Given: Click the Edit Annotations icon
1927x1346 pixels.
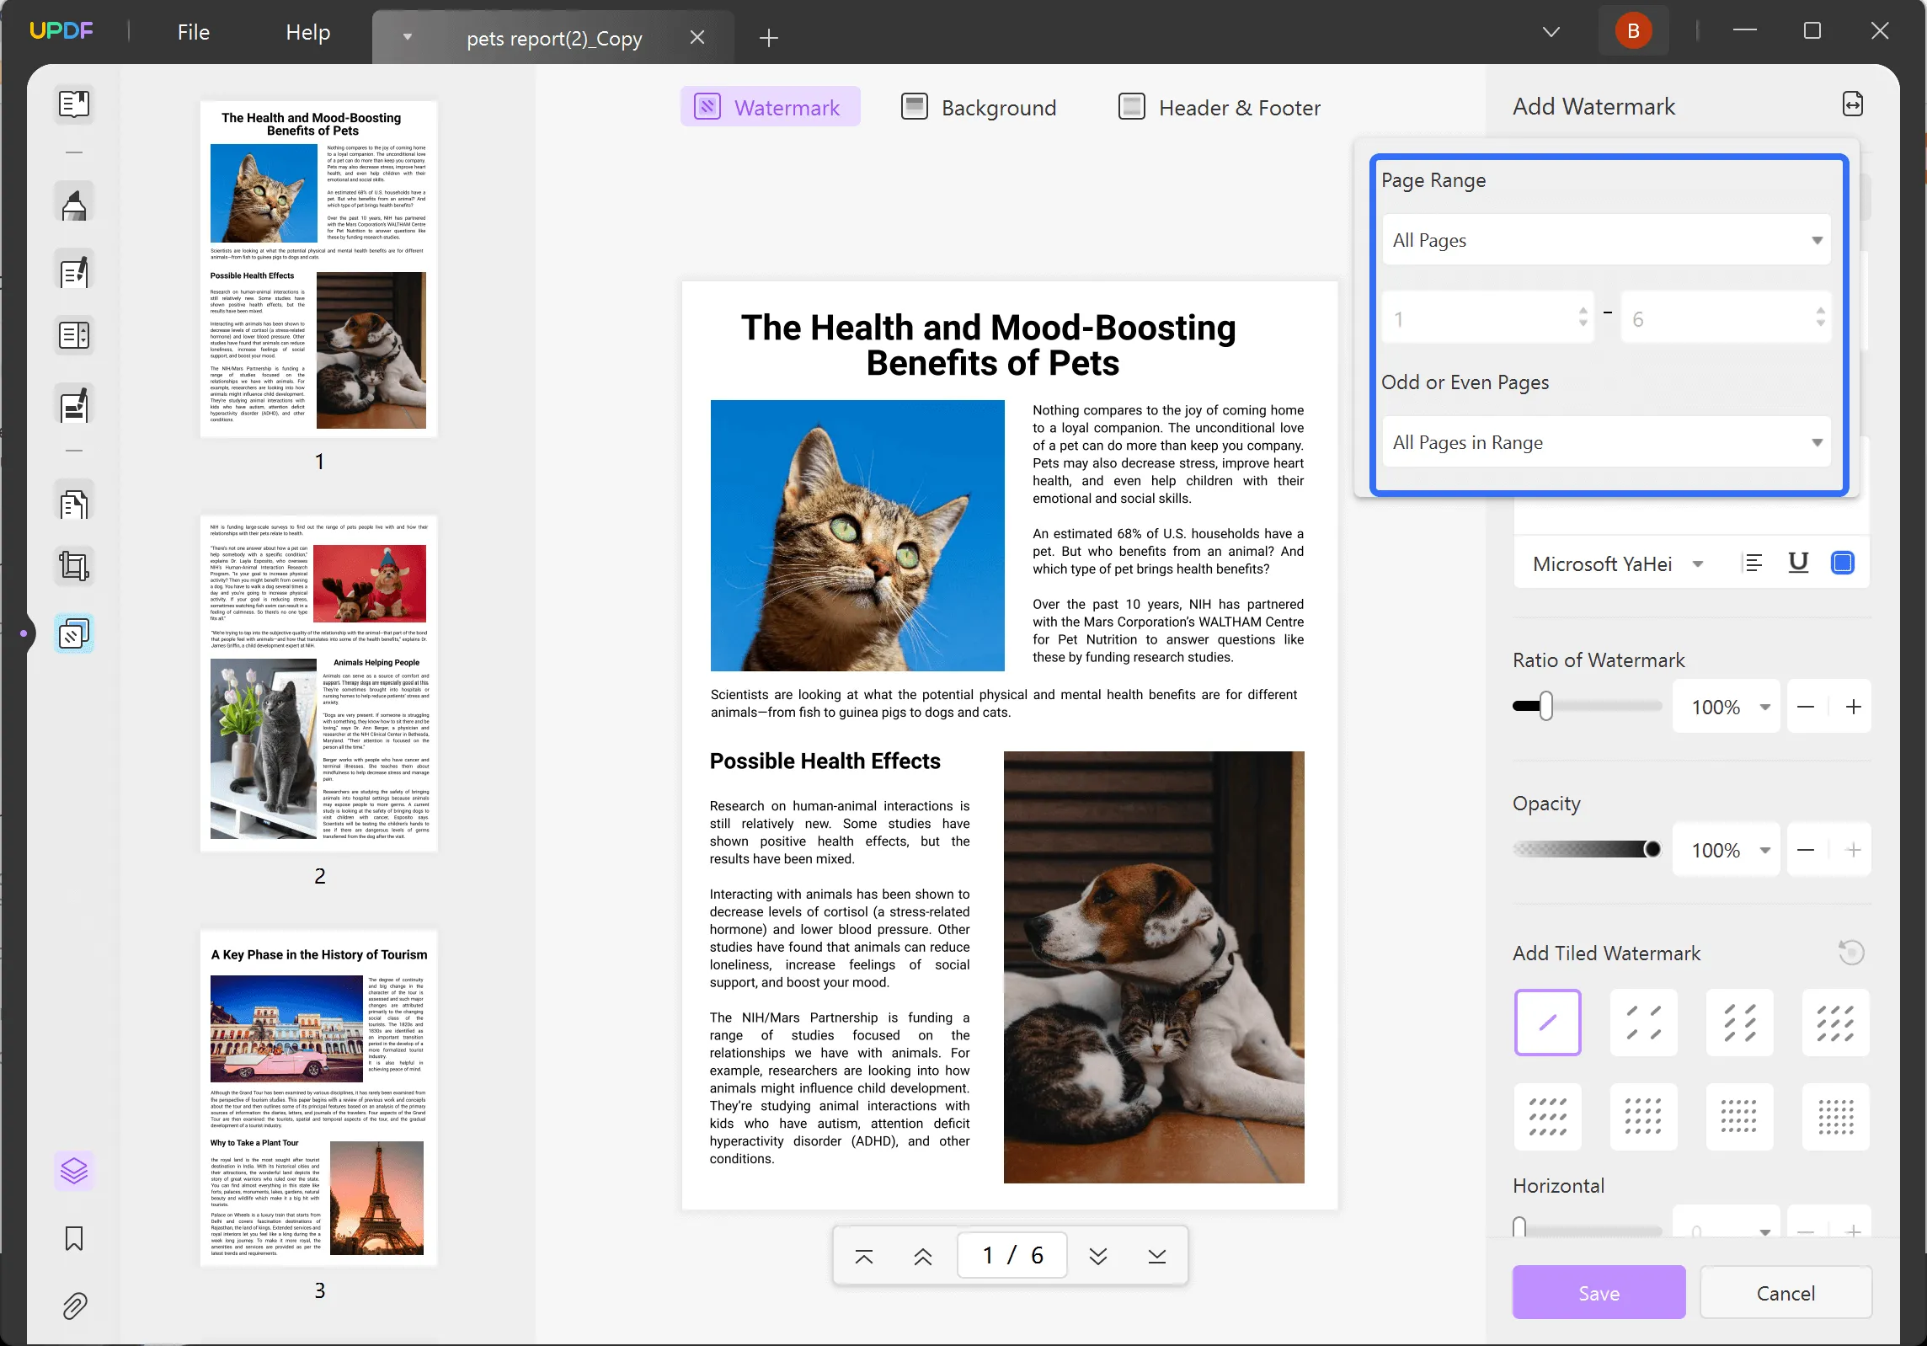Looking at the screenshot, I should (75, 272).
